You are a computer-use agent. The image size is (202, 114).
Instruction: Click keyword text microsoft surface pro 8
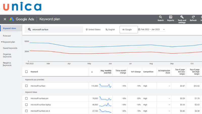(x=40, y=111)
